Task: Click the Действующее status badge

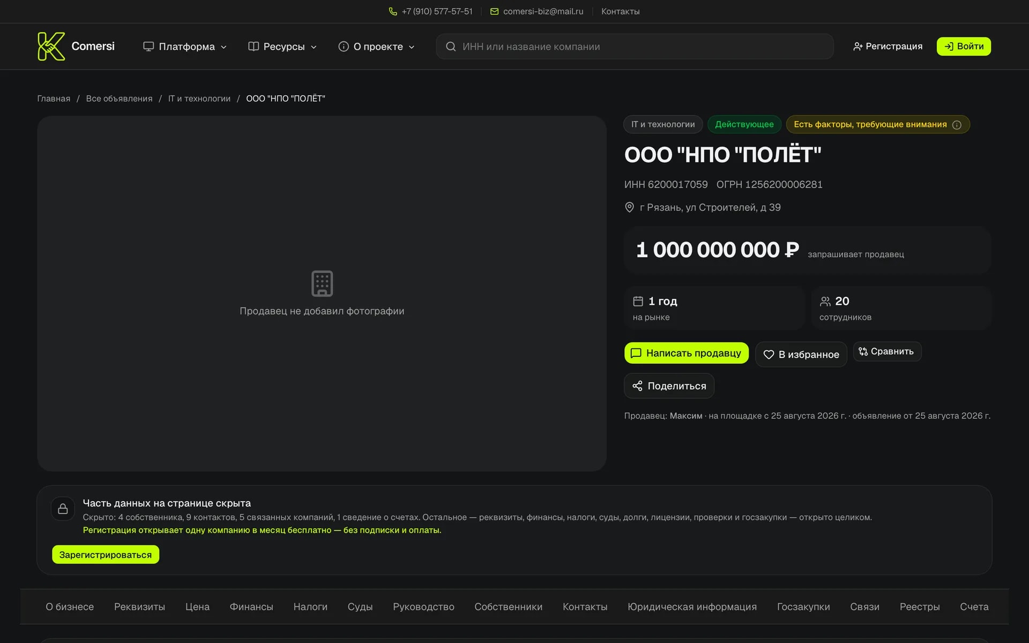Action: point(744,124)
